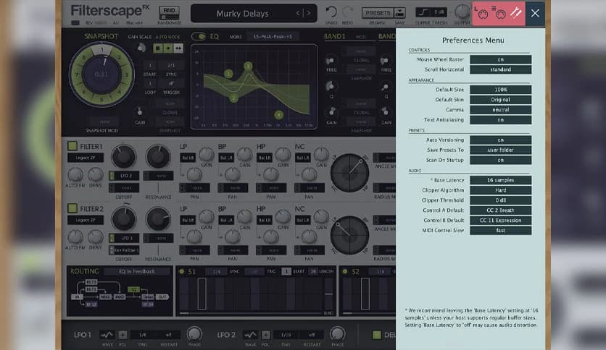Screen dimensions: 606x350
Task: Close the Preferences Menu
Action: (x=535, y=13)
